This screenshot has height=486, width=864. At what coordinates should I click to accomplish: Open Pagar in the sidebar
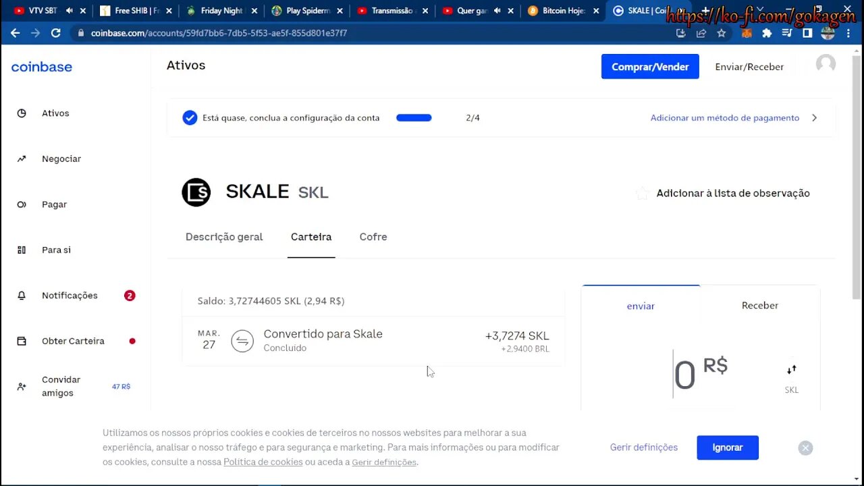click(54, 205)
